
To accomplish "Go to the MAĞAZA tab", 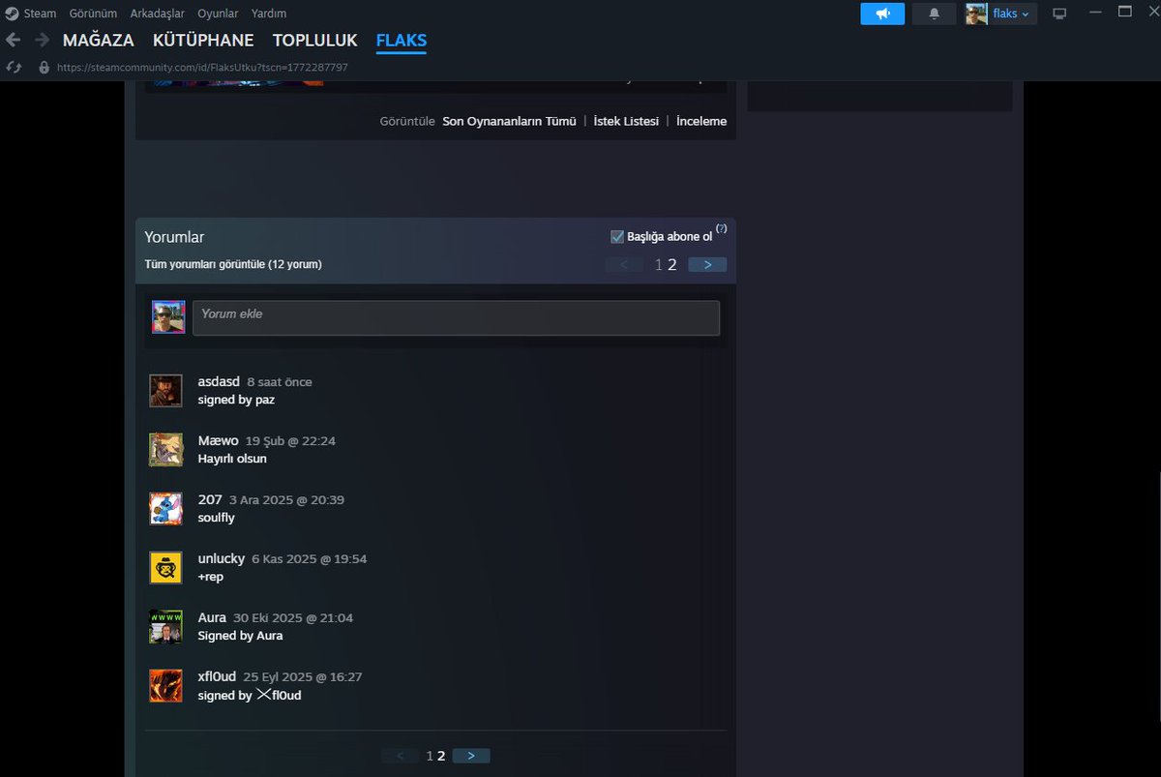I will pos(99,41).
